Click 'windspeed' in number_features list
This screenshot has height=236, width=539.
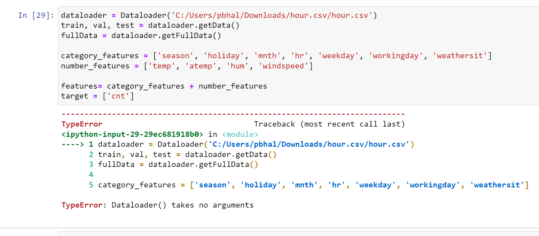283,66
